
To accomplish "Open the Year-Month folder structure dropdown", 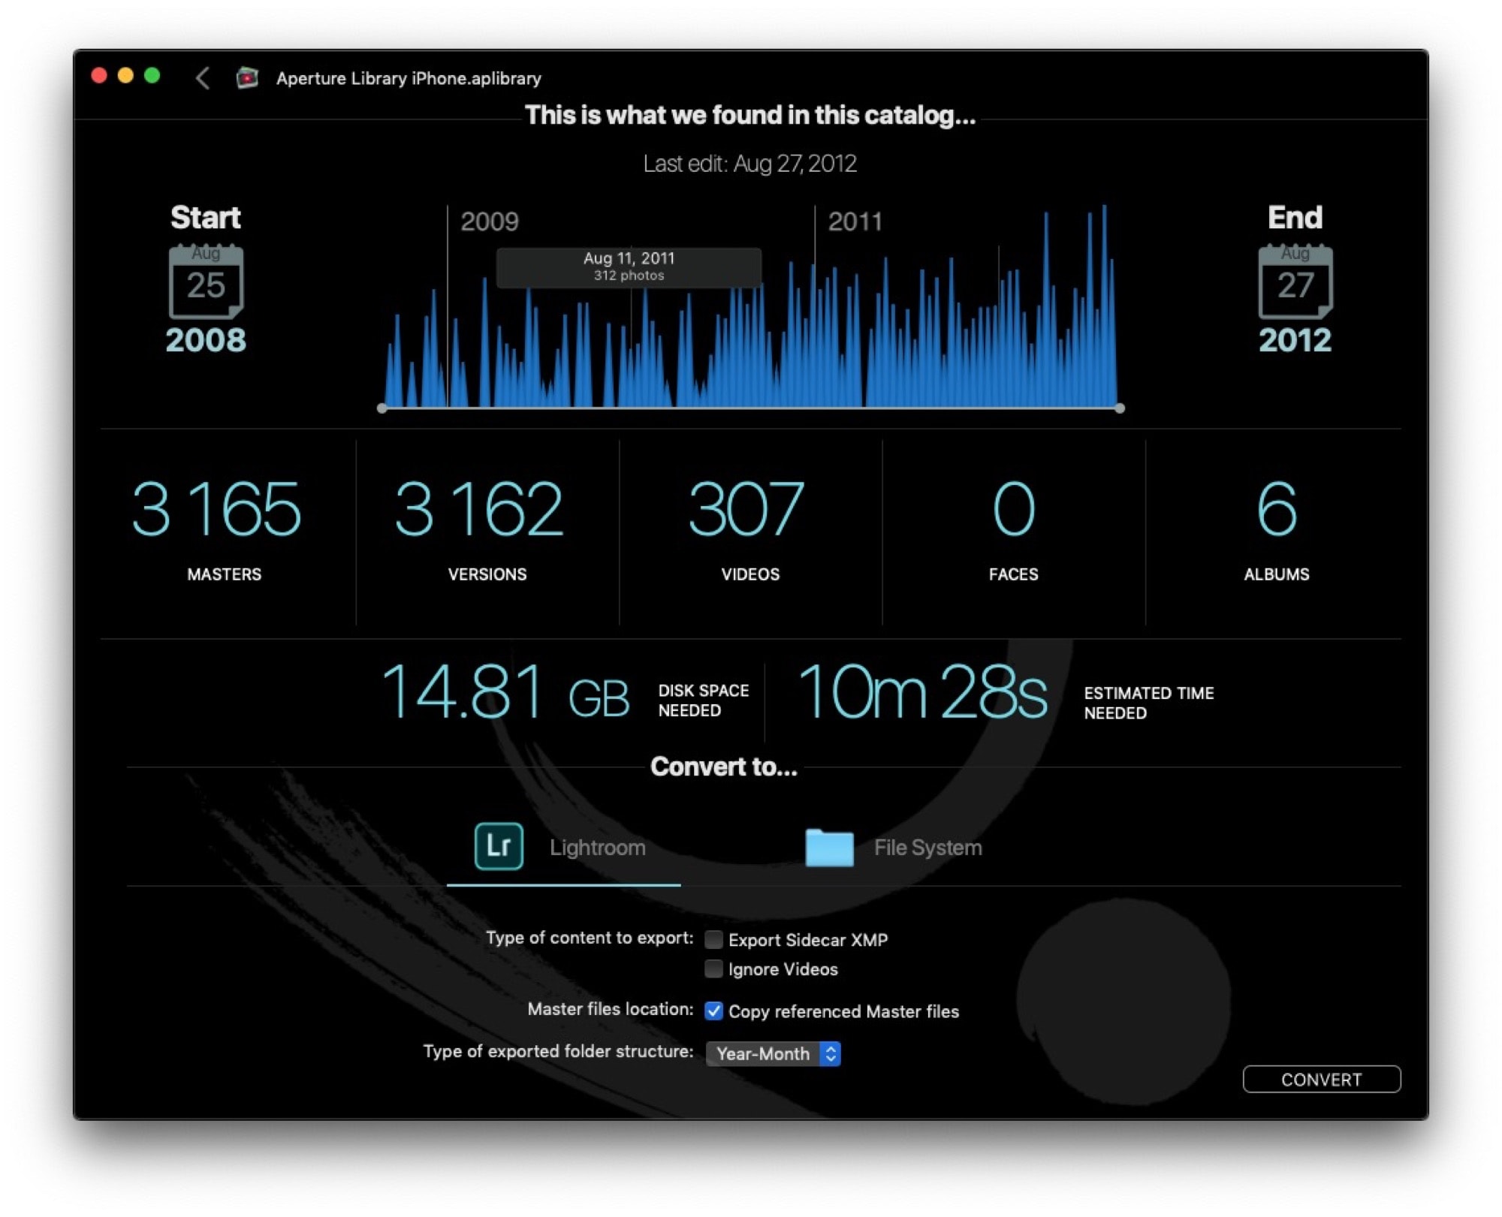I will [x=764, y=1053].
